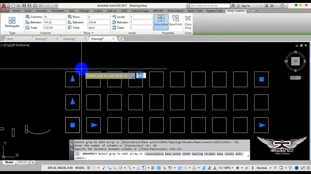Click the up-arrow grip in top-left array item

tap(72, 78)
